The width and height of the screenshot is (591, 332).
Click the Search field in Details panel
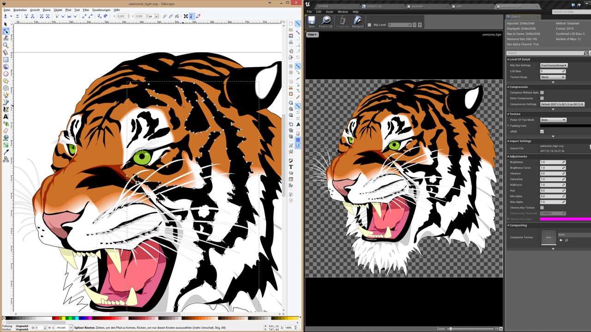[545, 53]
